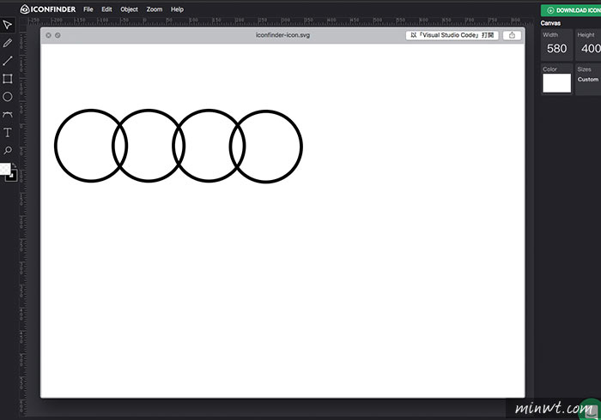The height and width of the screenshot is (420, 601).
Task: Select the Rectangle shape tool
Action: tap(7, 79)
